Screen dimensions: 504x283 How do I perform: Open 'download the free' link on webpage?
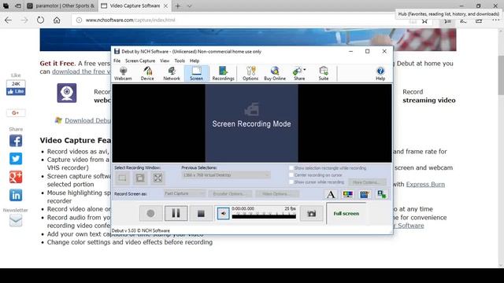pyautogui.click(x=81, y=72)
